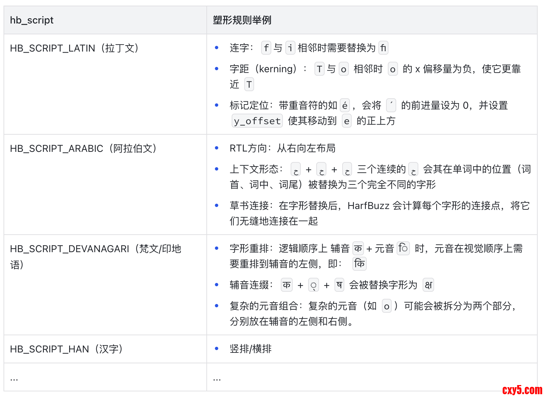
Task: Click the "分别放在辅音的左侧和右侧。" line
Action: 291,321
